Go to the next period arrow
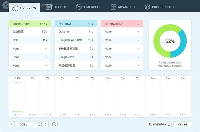 point(46,124)
